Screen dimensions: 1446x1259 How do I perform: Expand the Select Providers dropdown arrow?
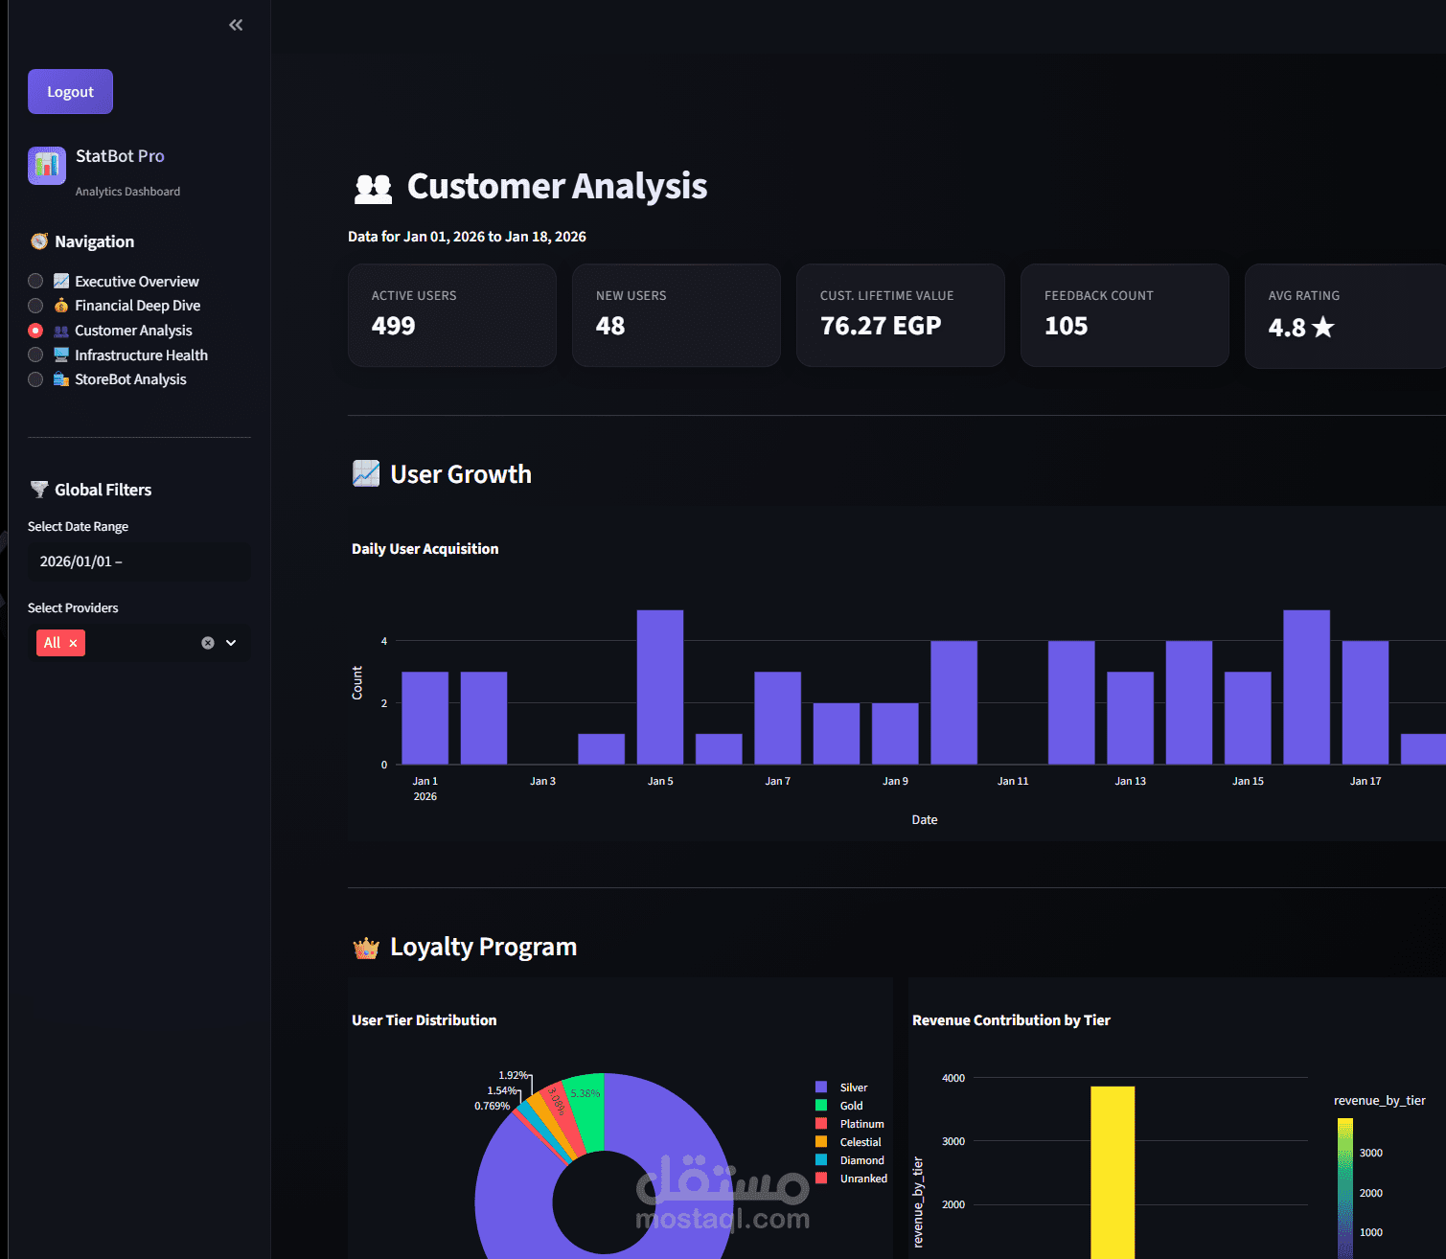[x=231, y=643]
